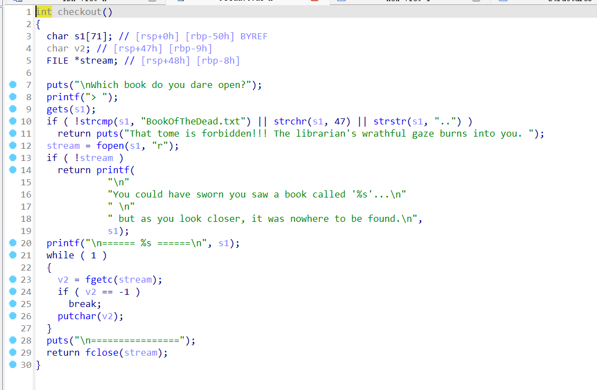Select the fgetc function call
Screen dimensions: 597x390
point(99,280)
